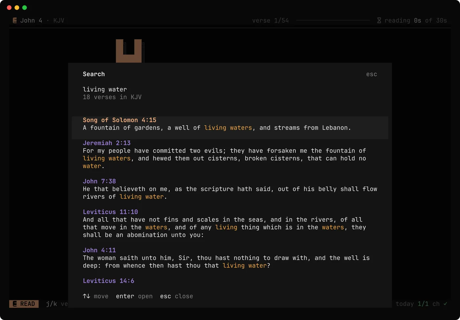Image resolution: width=460 pixels, height=320 pixels.
Task: Click the verse progress bar line
Action: [x=333, y=20]
